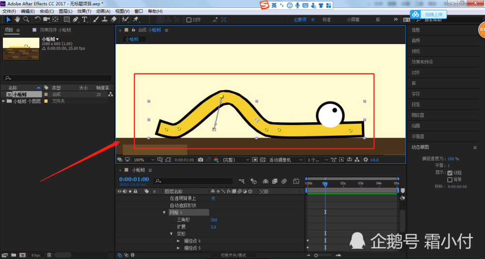The width and height of the screenshot is (485, 259).
Task: Click the 0:00:01:00 current time display
Action: (134, 179)
